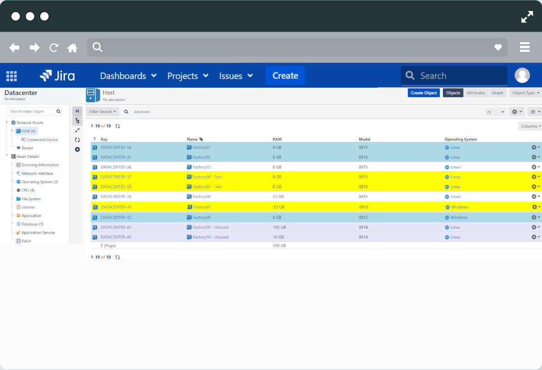Add a new object type with plus icon
This screenshot has width=542, height=370.
77,150
